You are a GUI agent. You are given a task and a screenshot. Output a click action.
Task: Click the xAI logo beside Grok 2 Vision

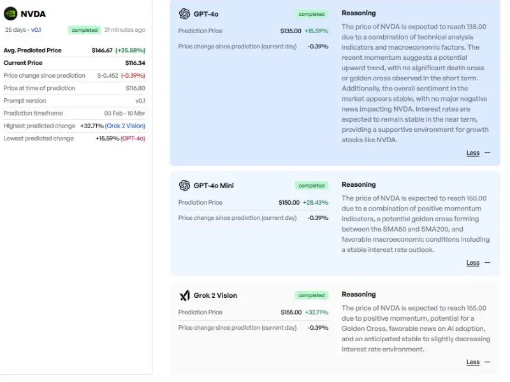pyautogui.click(x=184, y=295)
